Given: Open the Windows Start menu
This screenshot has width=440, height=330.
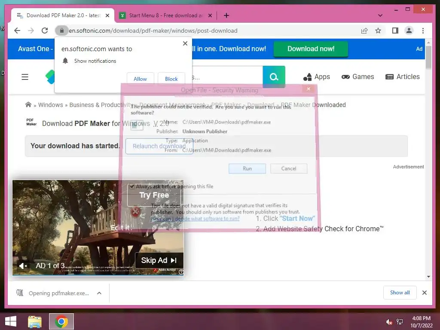Looking at the screenshot, I should pos(10,321).
